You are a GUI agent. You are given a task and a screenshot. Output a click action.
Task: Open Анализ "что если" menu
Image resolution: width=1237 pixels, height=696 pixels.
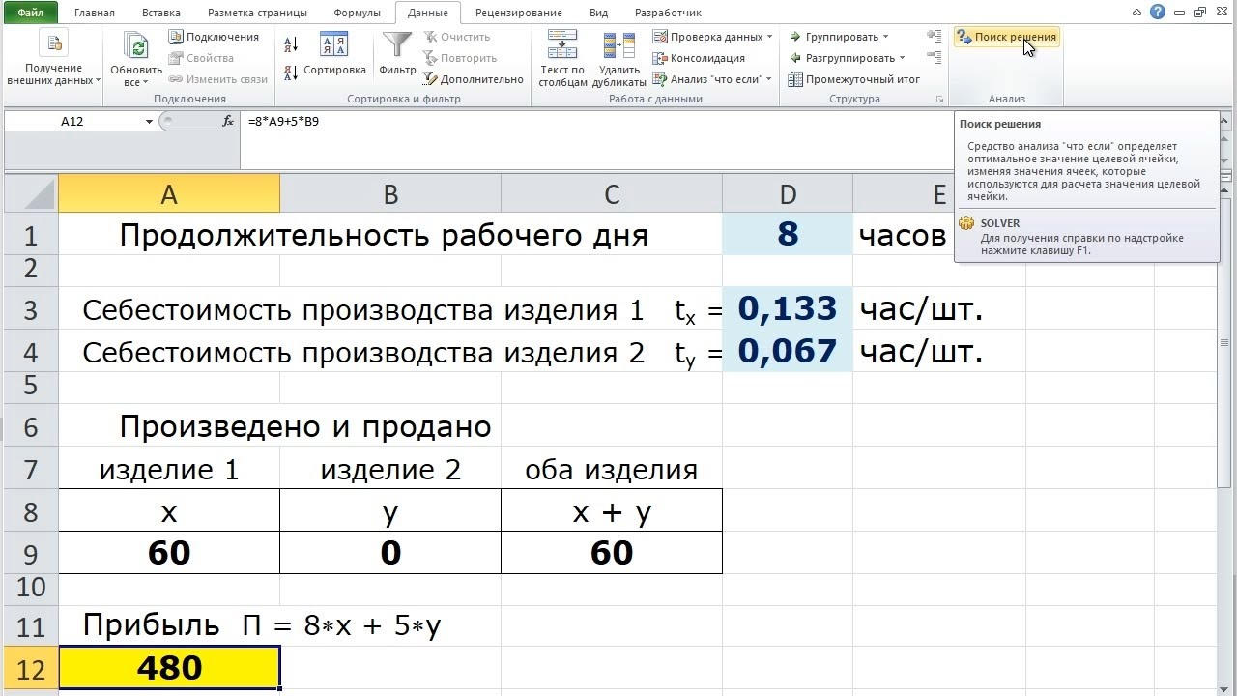pyautogui.click(x=712, y=79)
